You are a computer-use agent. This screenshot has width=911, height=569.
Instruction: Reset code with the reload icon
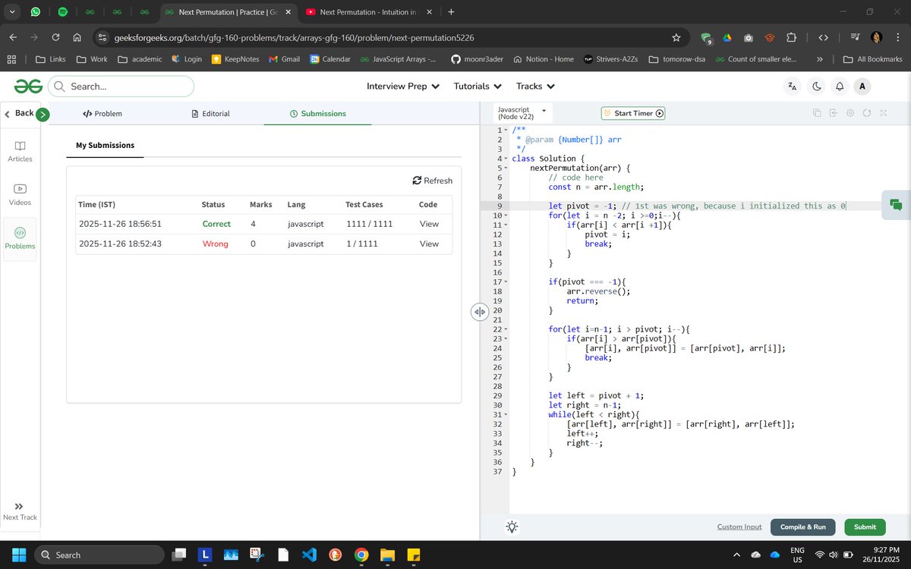pos(866,113)
